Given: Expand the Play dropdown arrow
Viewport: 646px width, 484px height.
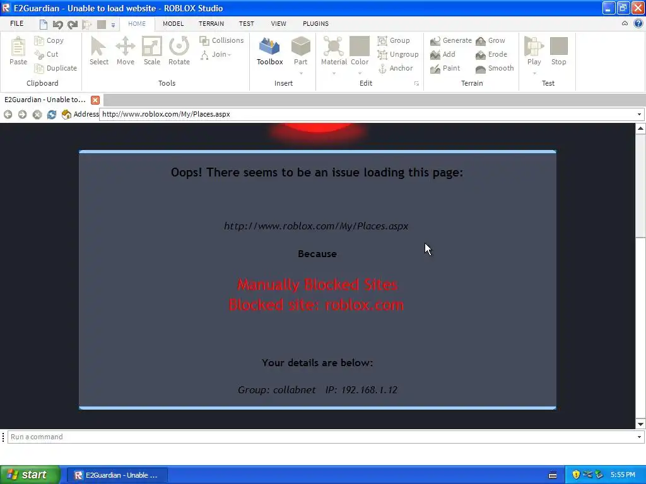Looking at the screenshot, I should pos(534,73).
